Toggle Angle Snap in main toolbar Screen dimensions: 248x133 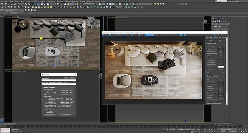pos(72,4)
